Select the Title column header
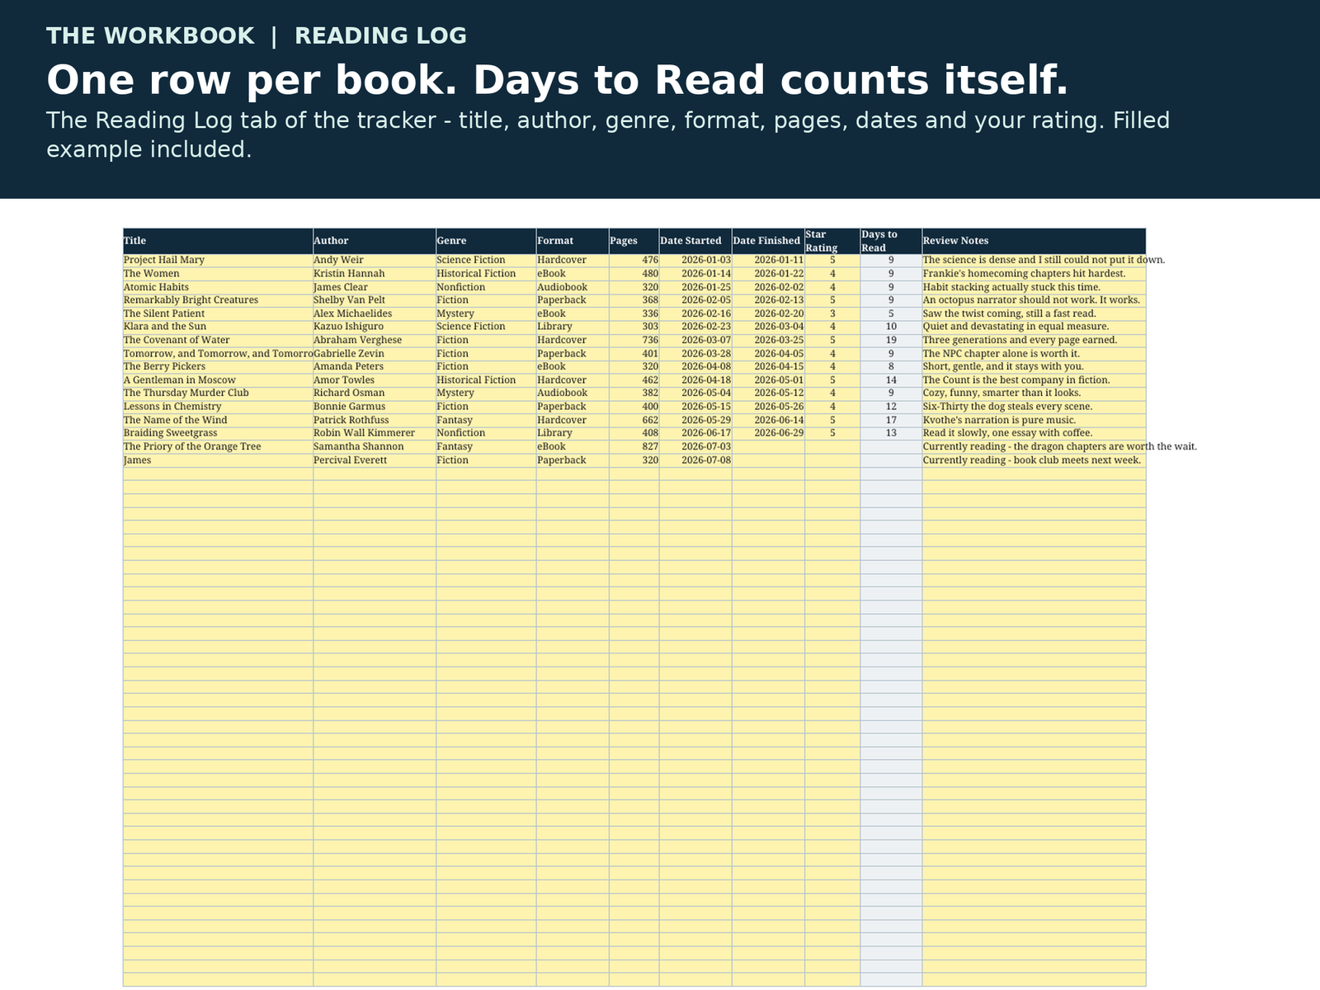The image size is (1320, 990). 218,241
